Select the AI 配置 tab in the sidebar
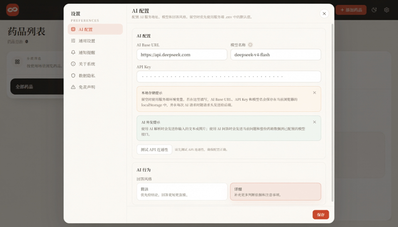This screenshot has height=227, width=398. pos(95,29)
